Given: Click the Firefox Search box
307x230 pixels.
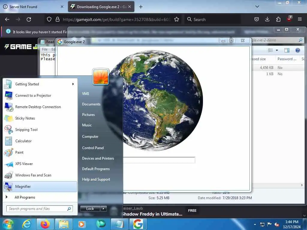Looking at the screenshot, I should click(x=213, y=19).
